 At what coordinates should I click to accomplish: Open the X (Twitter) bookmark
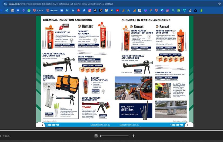101,10
